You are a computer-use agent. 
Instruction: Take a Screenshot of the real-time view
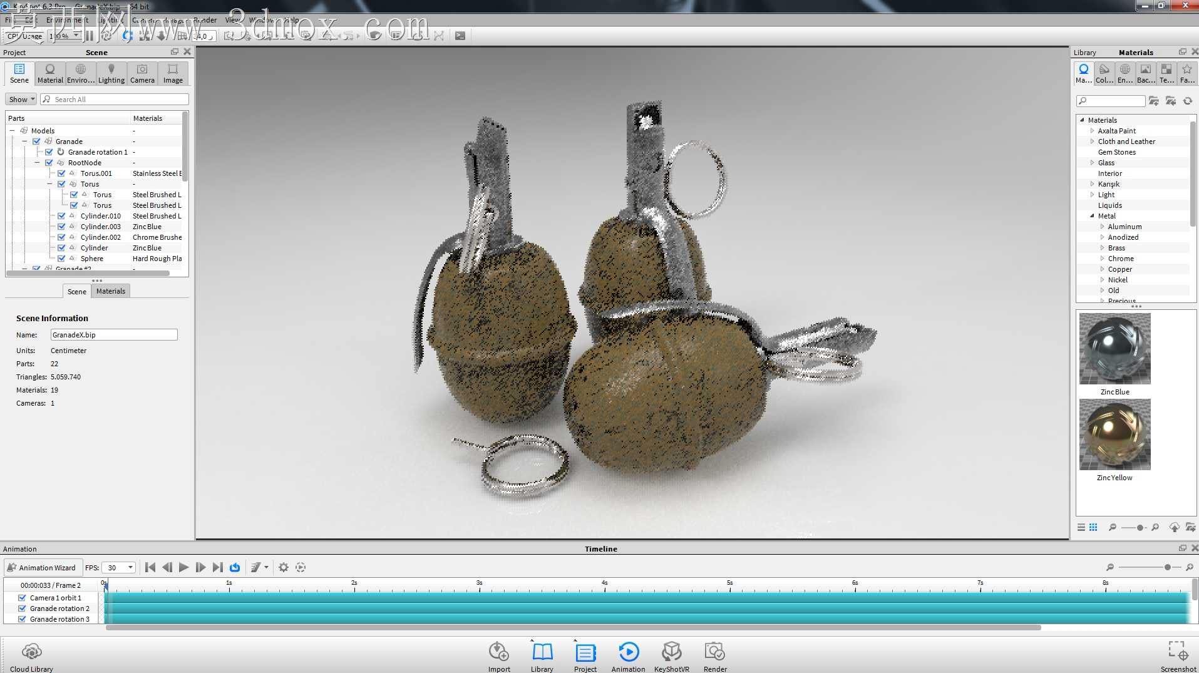point(1178,657)
